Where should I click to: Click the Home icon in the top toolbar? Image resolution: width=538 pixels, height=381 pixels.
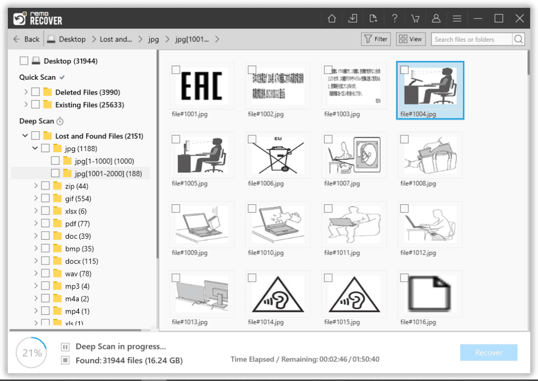pyautogui.click(x=332, y=18)
